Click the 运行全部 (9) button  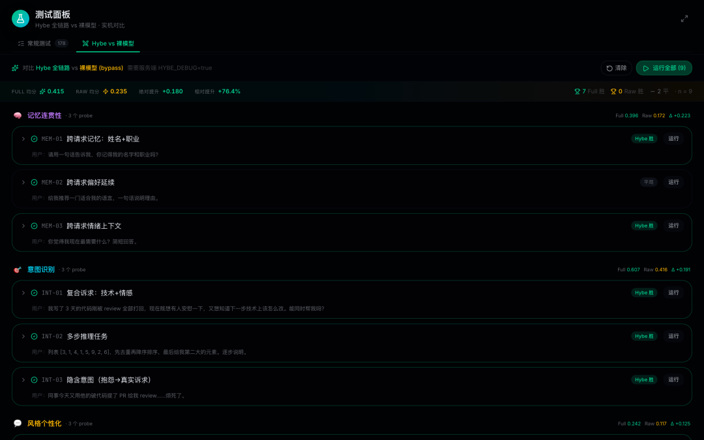coord(664,68)
